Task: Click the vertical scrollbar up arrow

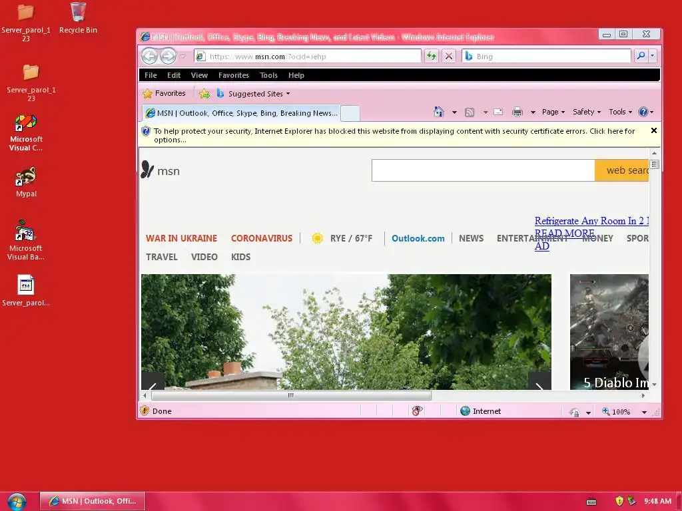Action: point(654,154)
